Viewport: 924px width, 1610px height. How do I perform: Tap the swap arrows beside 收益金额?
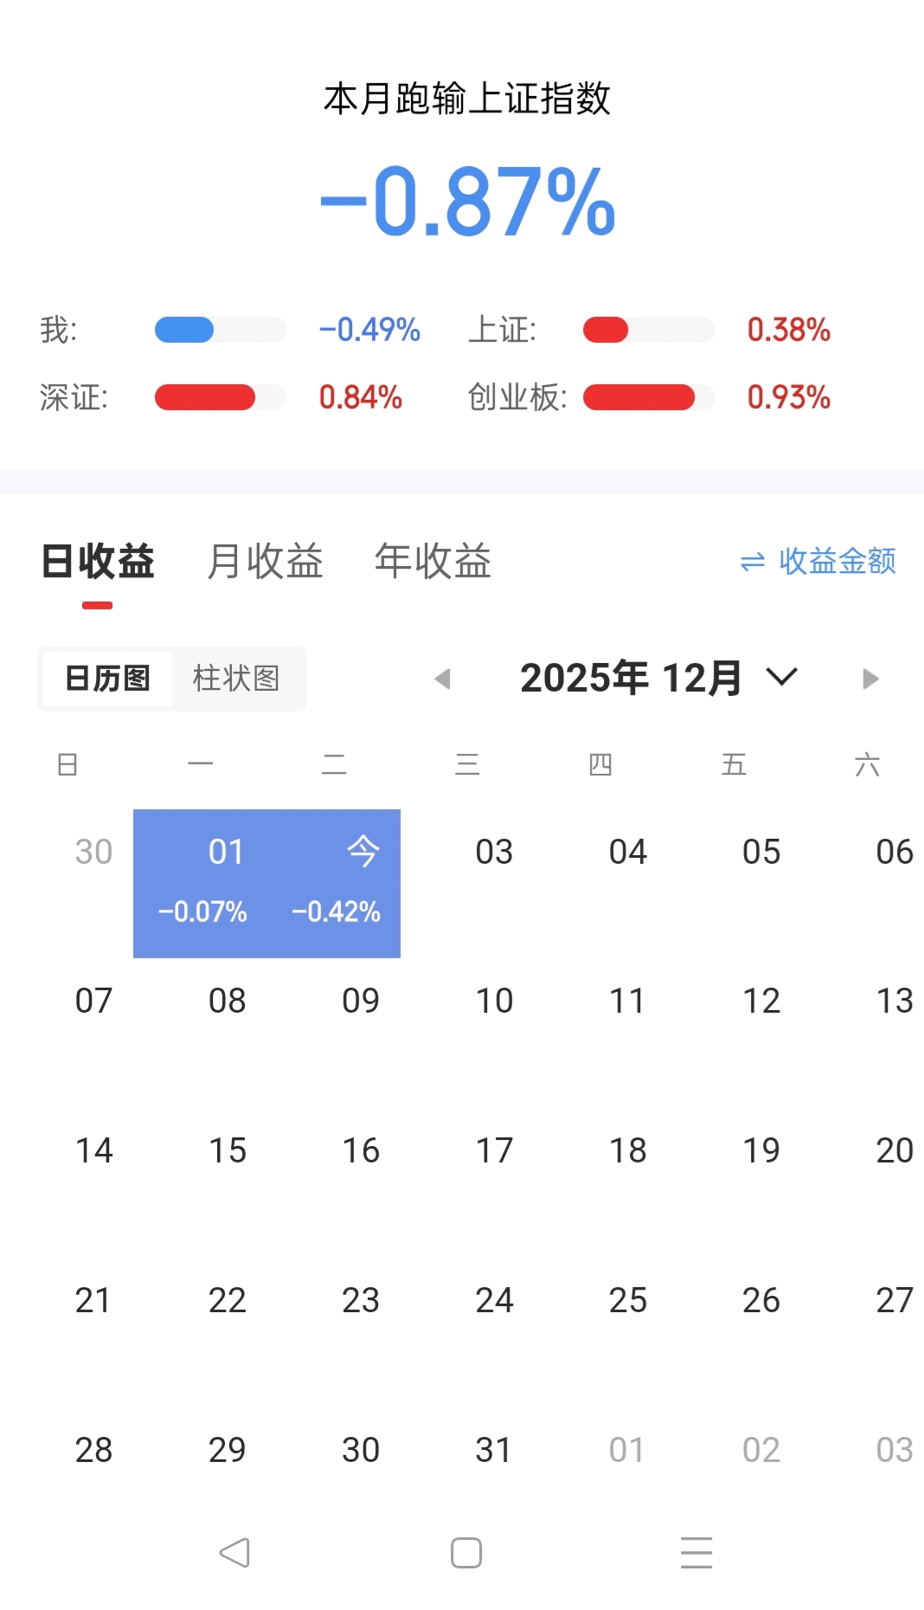pyautogui.click(x=753, y=563)
